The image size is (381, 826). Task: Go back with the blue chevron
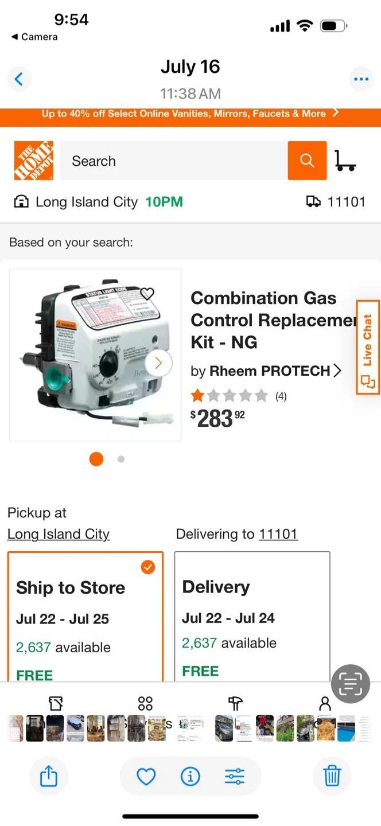click(19, 79)
